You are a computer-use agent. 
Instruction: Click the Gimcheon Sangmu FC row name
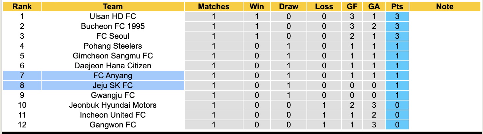point(113,56)
